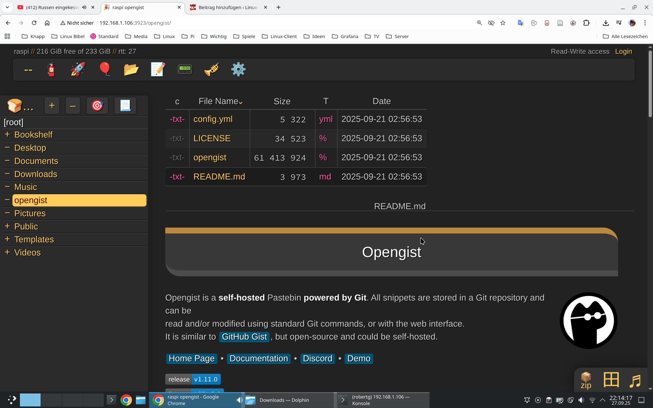Select the [root] tree entry
The image size is (653, 408).
pyautogui.click(x=14, y=122)
